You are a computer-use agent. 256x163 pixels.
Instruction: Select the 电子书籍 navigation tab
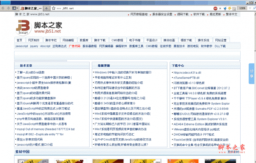click(135, 40)
